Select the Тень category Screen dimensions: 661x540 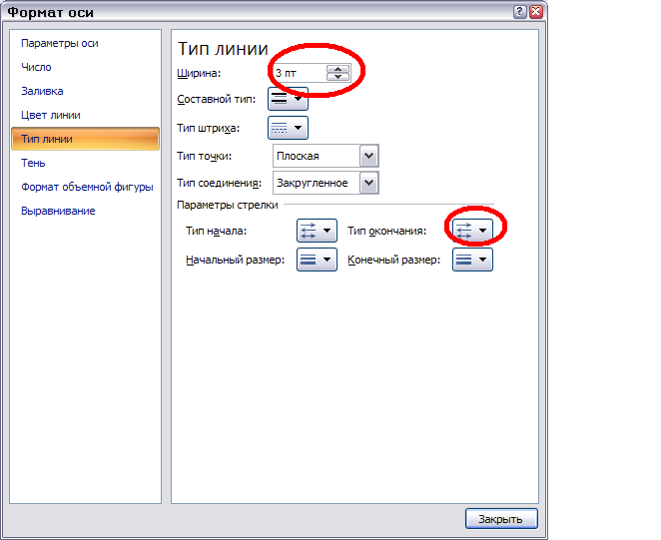coord(34,163)
